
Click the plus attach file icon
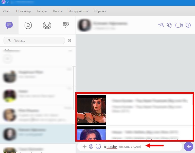(85, 146)
